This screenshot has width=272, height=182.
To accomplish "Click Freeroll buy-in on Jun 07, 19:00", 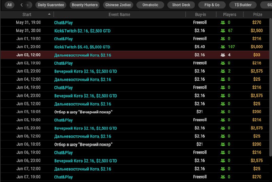I will tap(200, 177).
